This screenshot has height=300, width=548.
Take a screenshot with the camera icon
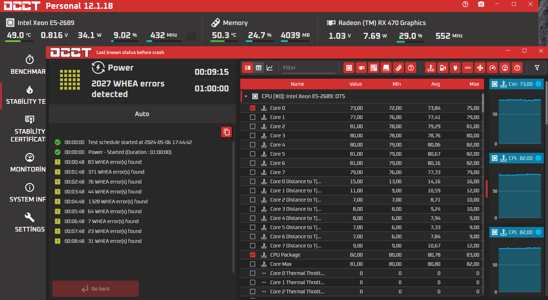coord(481,4)
